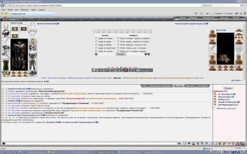Click the enemy worm portrait image
This screenshot has width=247, height=154.
click(x=225, y=48)
